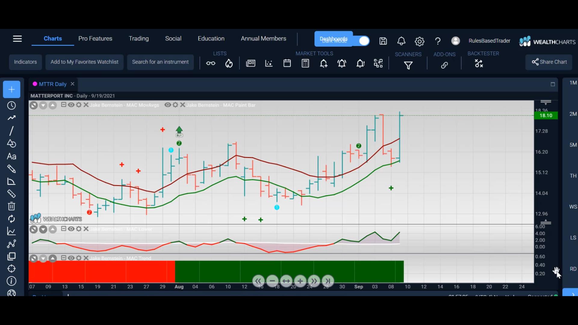Collapse the MAC MovAvgs legend box
Viewport: 578px width, 325px height.
pos(64,105)
